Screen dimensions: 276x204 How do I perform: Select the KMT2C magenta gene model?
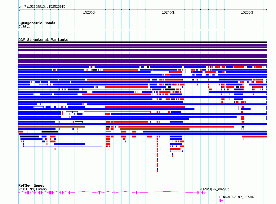(109, 193)
